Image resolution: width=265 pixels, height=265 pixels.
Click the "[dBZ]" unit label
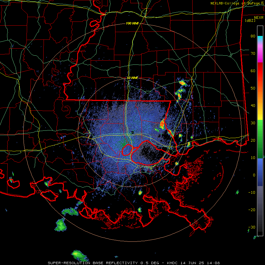(250, 20)
